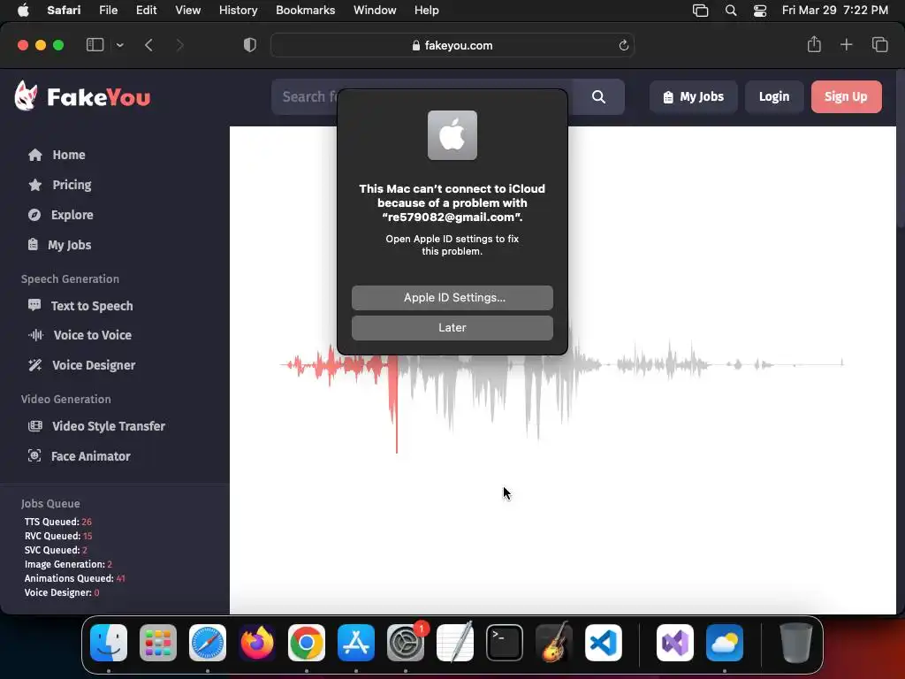Click the date and time display
This screenshot has width=905, height=679.
834,10
